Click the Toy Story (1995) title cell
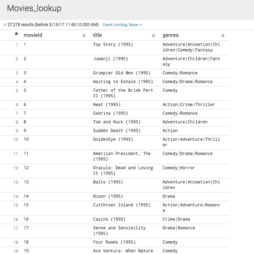The height and width of the screenshot is (254, 254). tap(113, 44)
